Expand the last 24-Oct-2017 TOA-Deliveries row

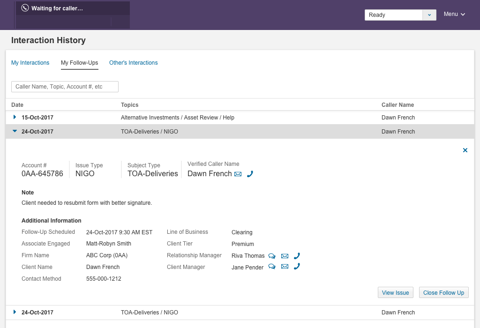coord(15,312)
